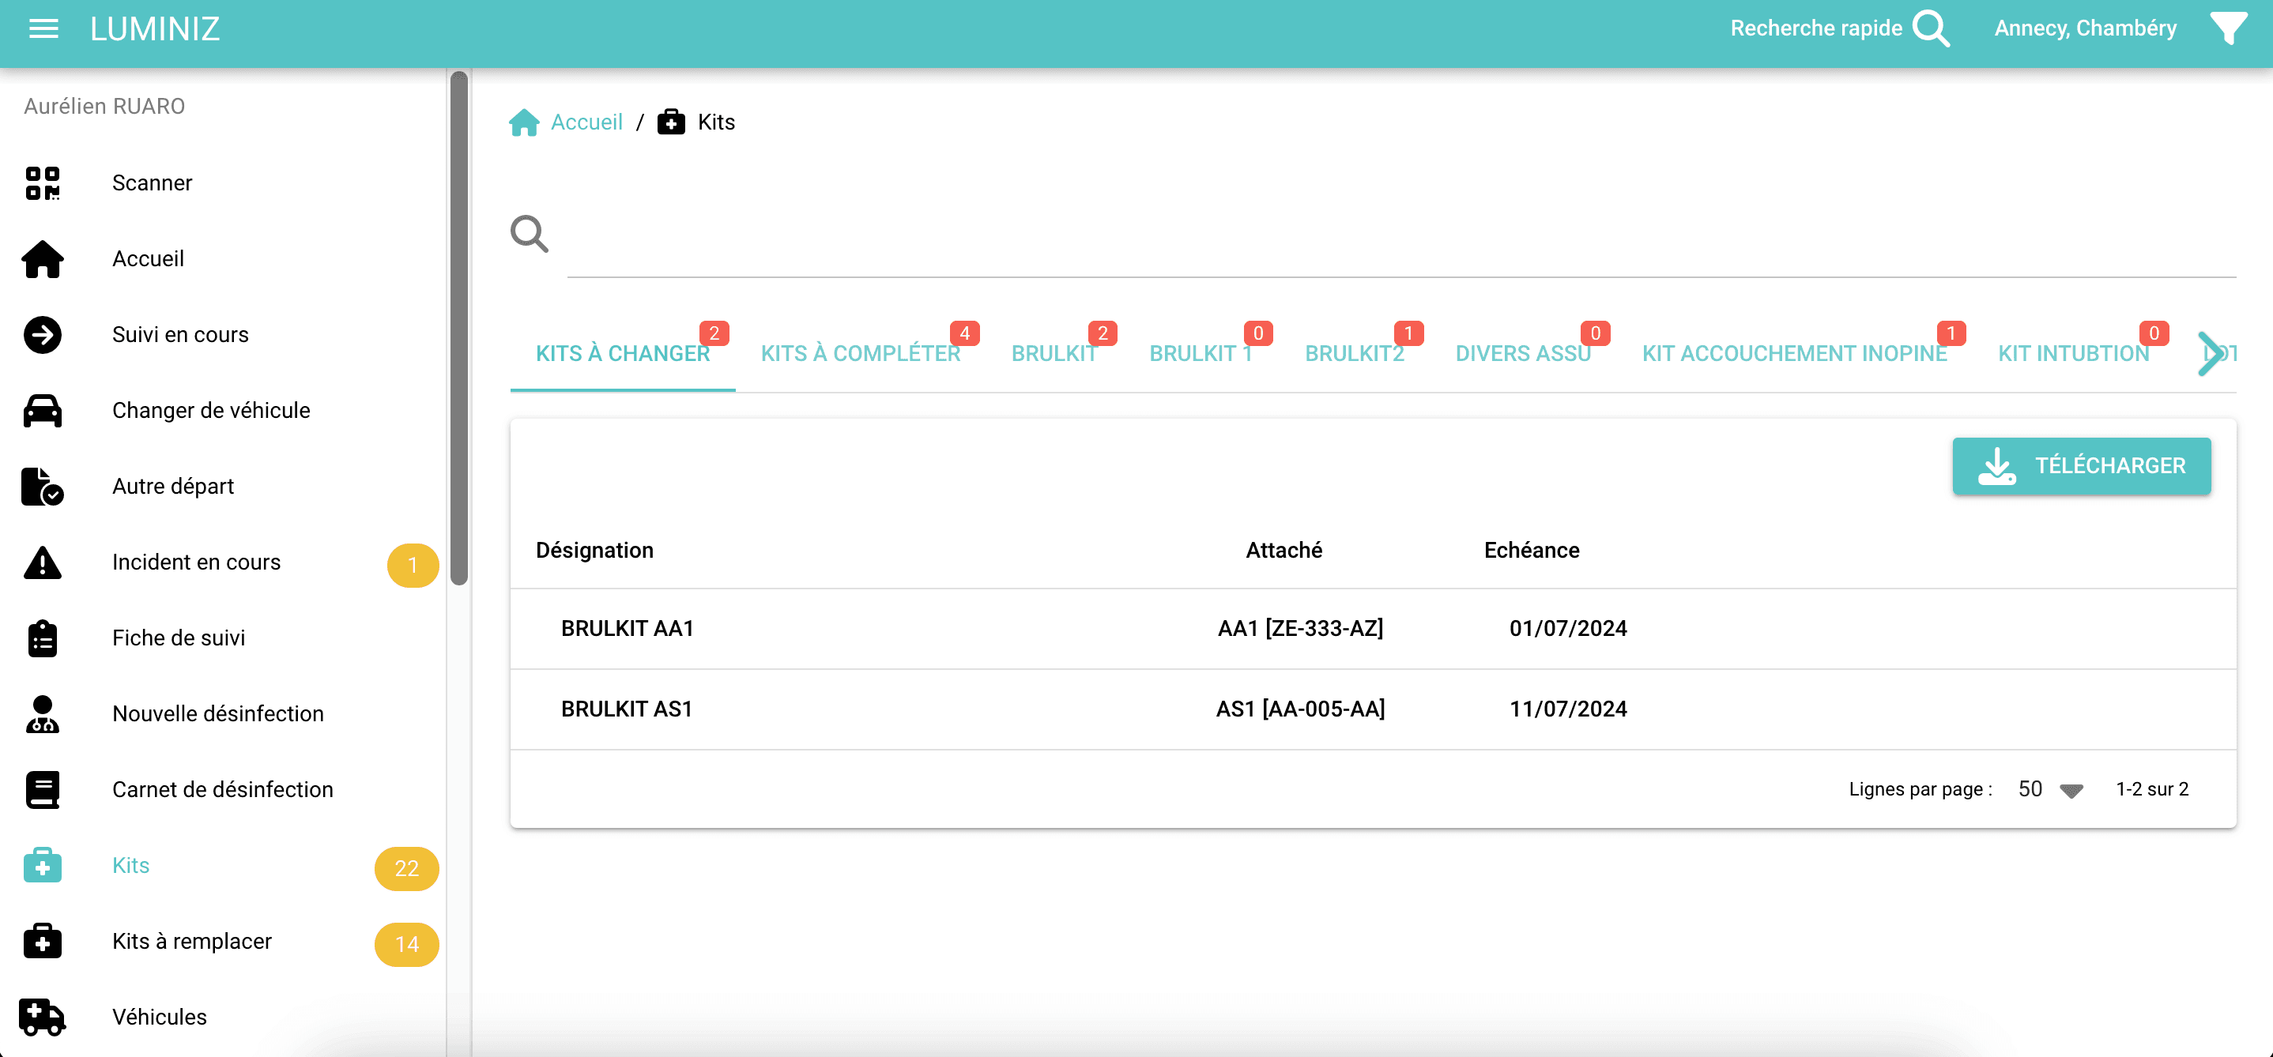Open Autre départ from the sidebar
Viewport: 2273px width, 1057px height.
[173, 486]
